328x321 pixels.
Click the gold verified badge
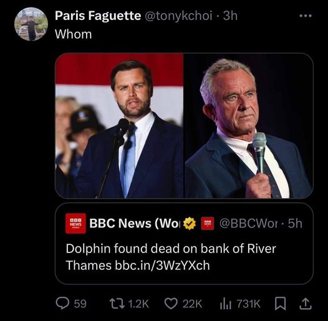point(190,223)
